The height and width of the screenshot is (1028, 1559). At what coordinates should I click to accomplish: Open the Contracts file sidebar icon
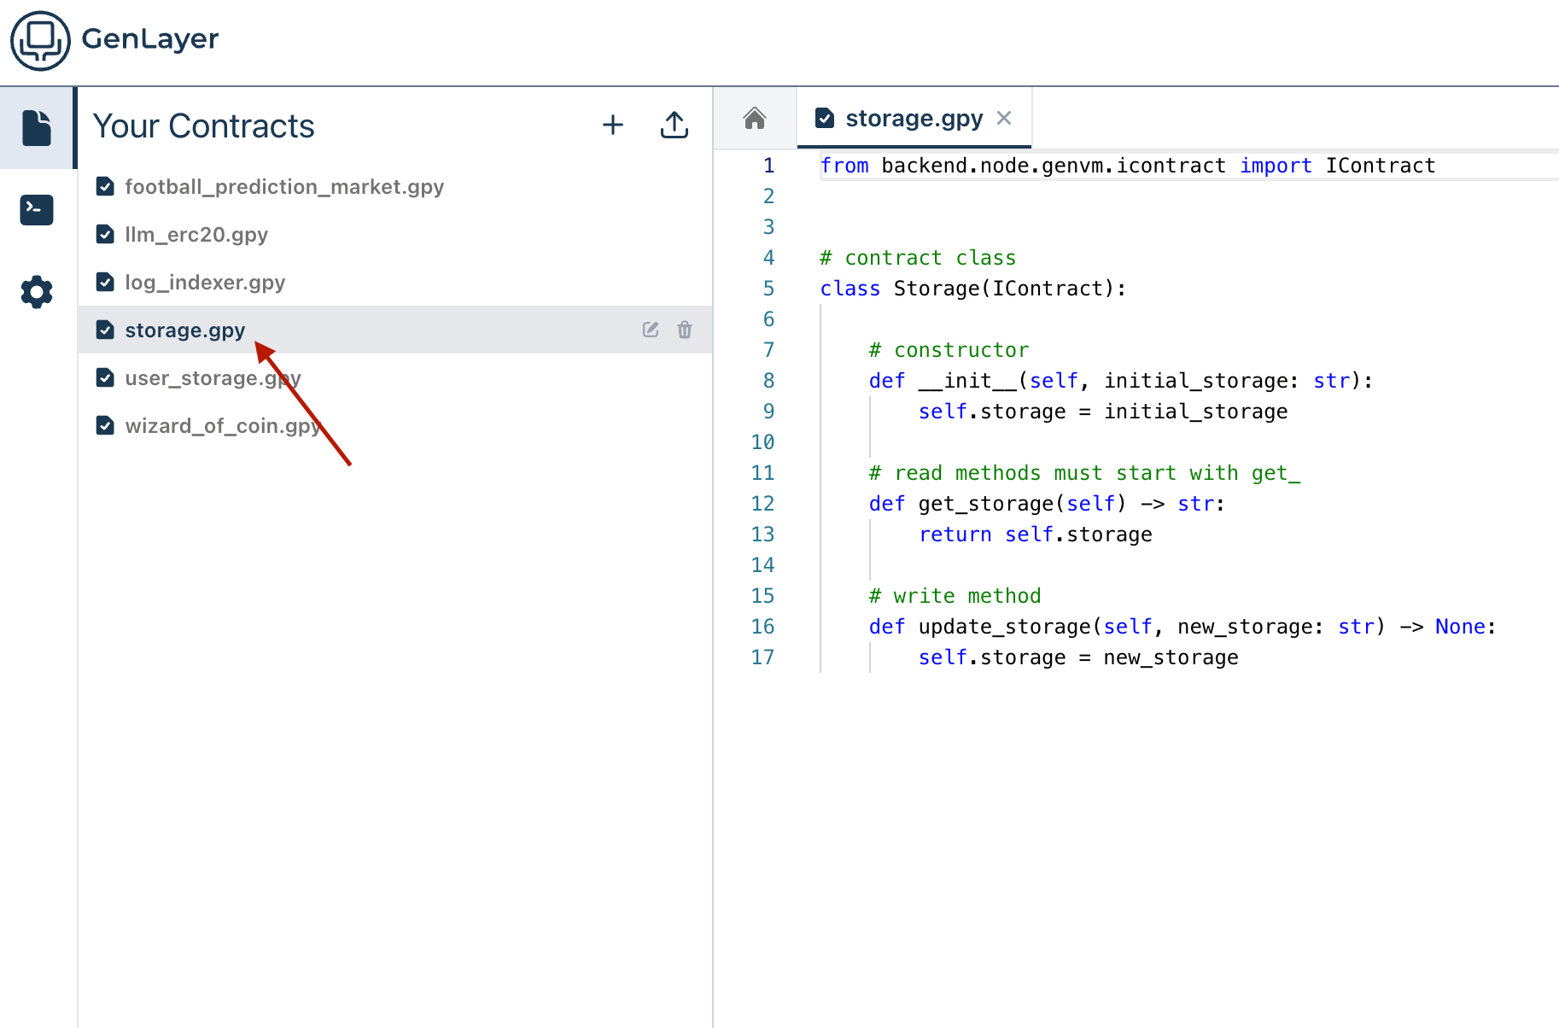[x=37, y=128]
